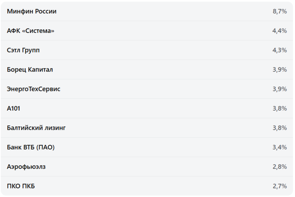Open the Банк ВТБ (ПАО) row
Viewport: 295px width, 197px height.
[31, 147]
